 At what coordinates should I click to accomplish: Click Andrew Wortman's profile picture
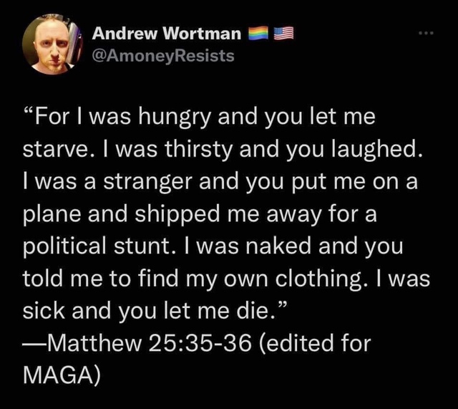pos(52,44)
